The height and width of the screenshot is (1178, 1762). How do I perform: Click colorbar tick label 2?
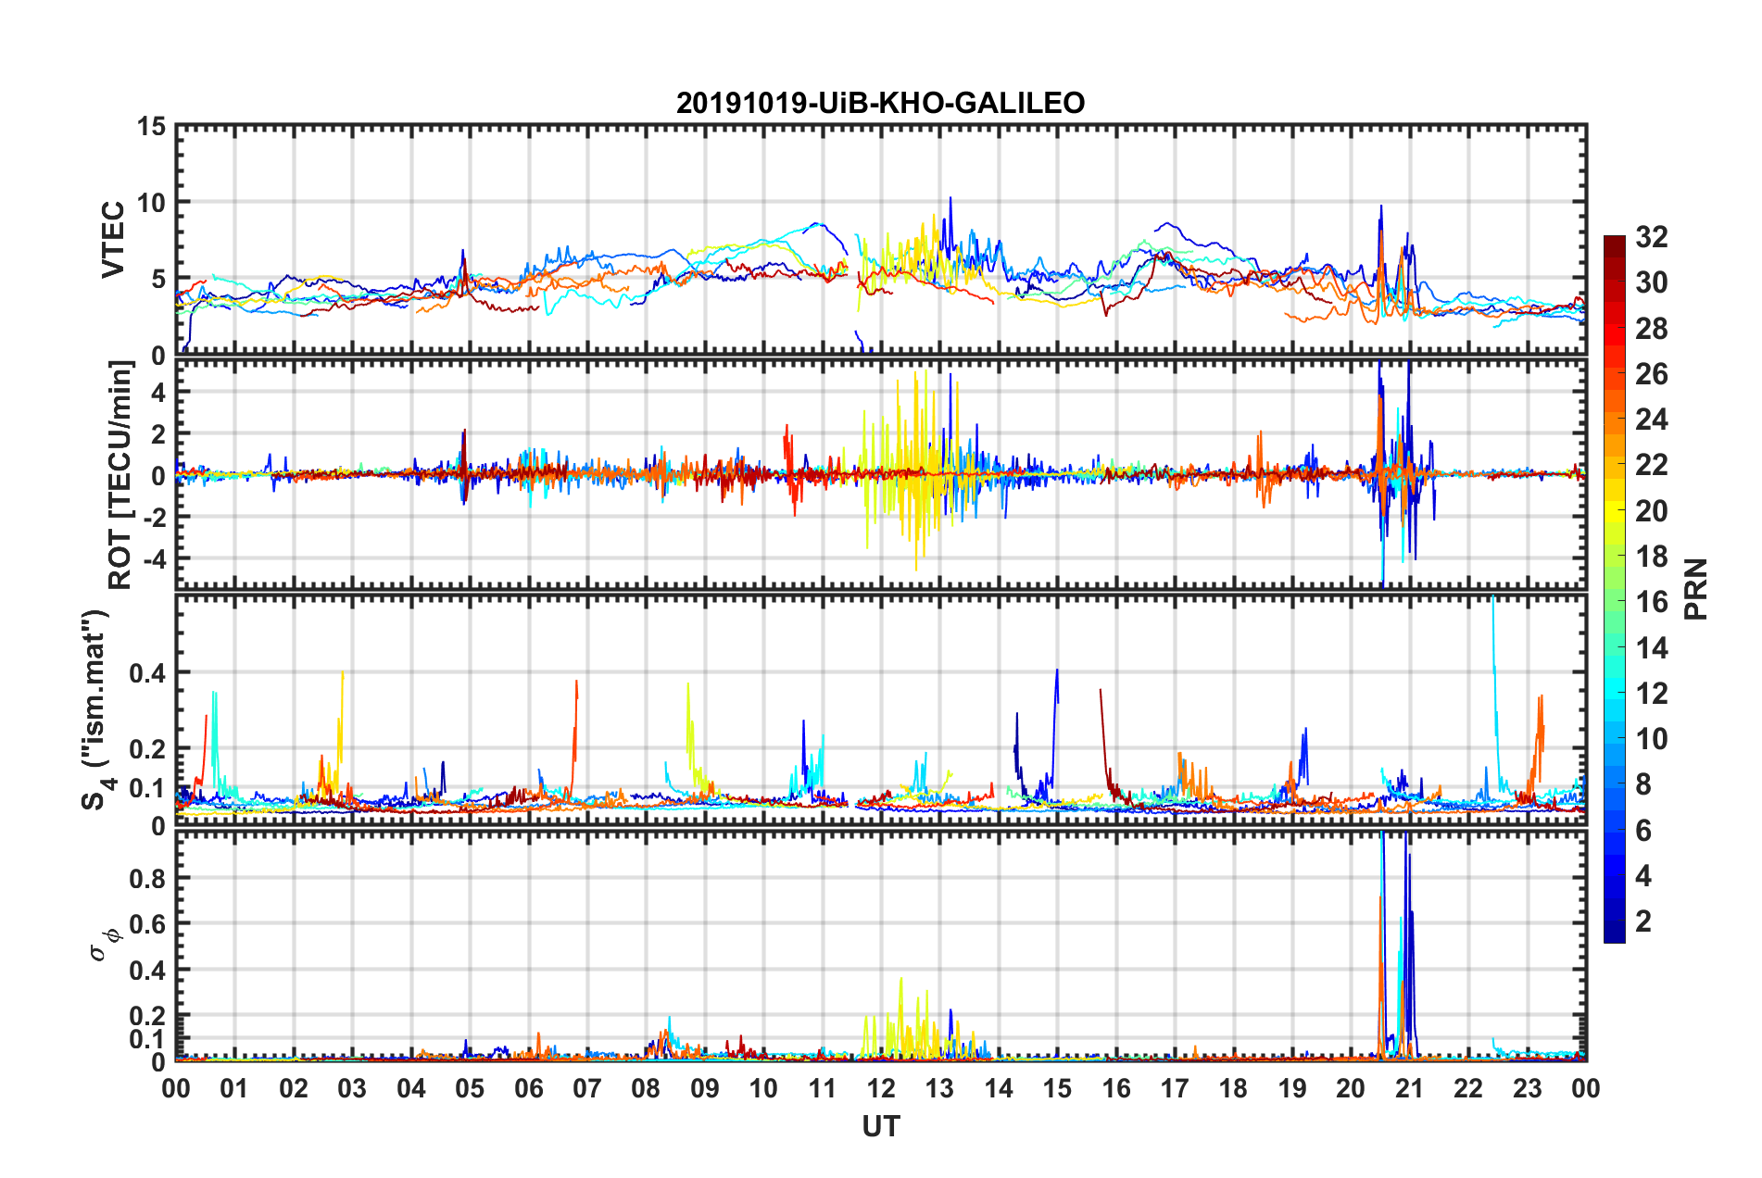click(1643, 921)
